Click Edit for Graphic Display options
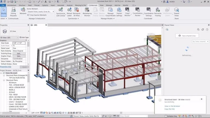Screen dimensions: 210x118 point(19,56)
